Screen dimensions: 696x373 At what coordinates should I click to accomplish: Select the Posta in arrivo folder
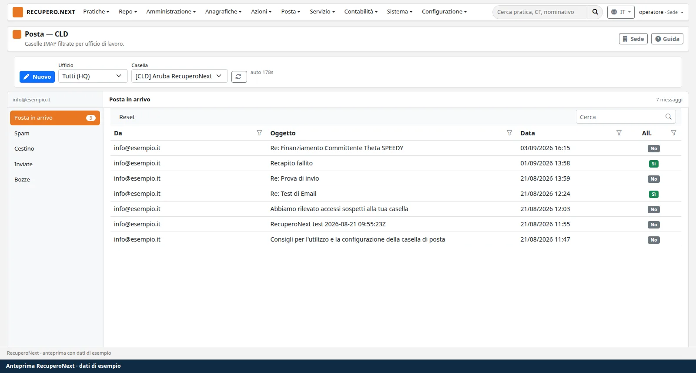[x=55, y=118]
